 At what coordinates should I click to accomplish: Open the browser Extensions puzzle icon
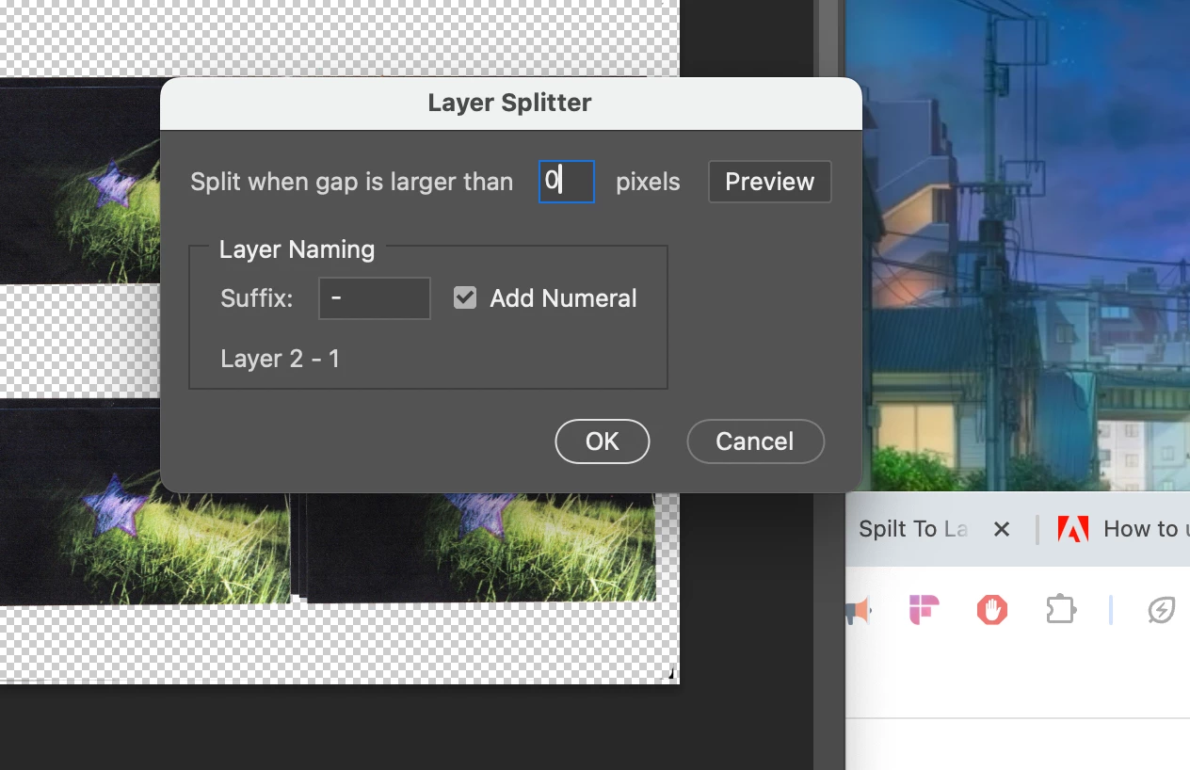coord(1061,610)
